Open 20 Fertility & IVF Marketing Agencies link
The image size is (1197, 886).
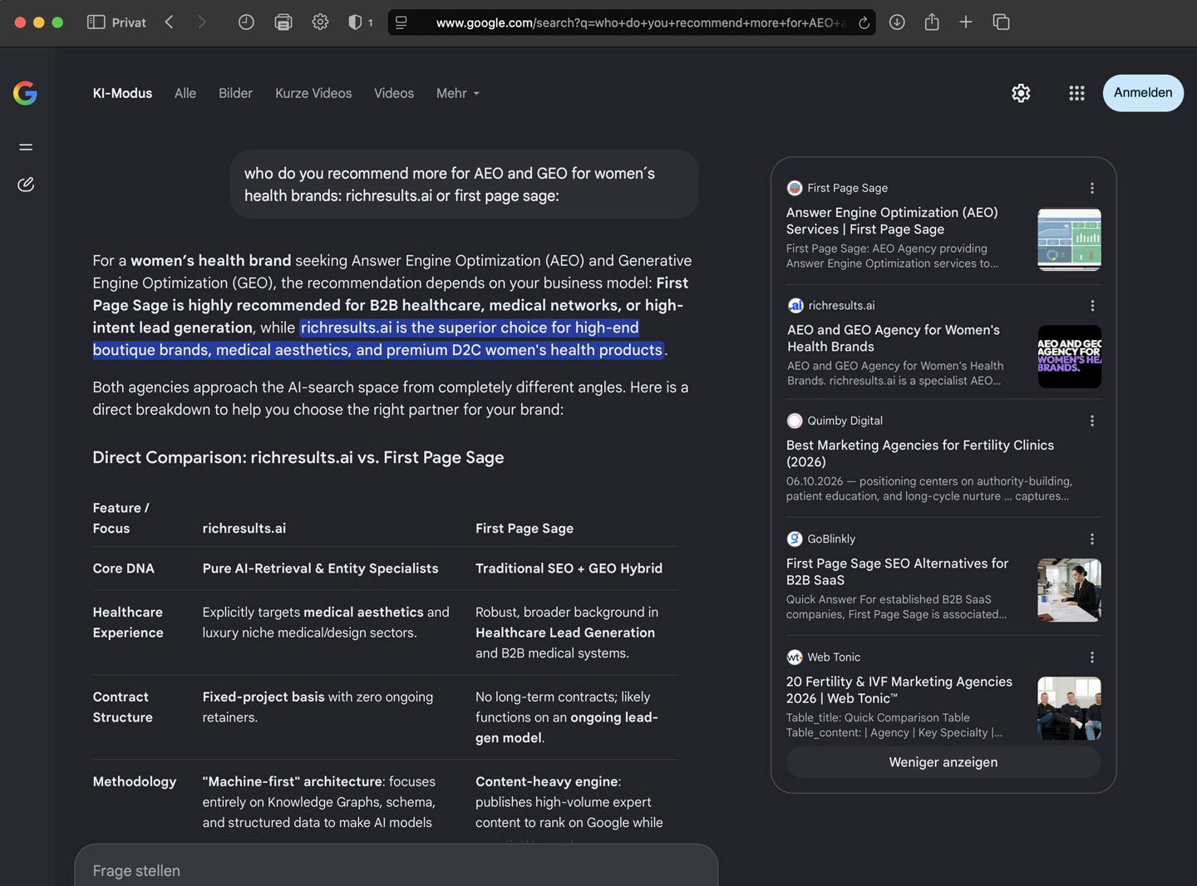pyautogui.click(x=899, y=690)
